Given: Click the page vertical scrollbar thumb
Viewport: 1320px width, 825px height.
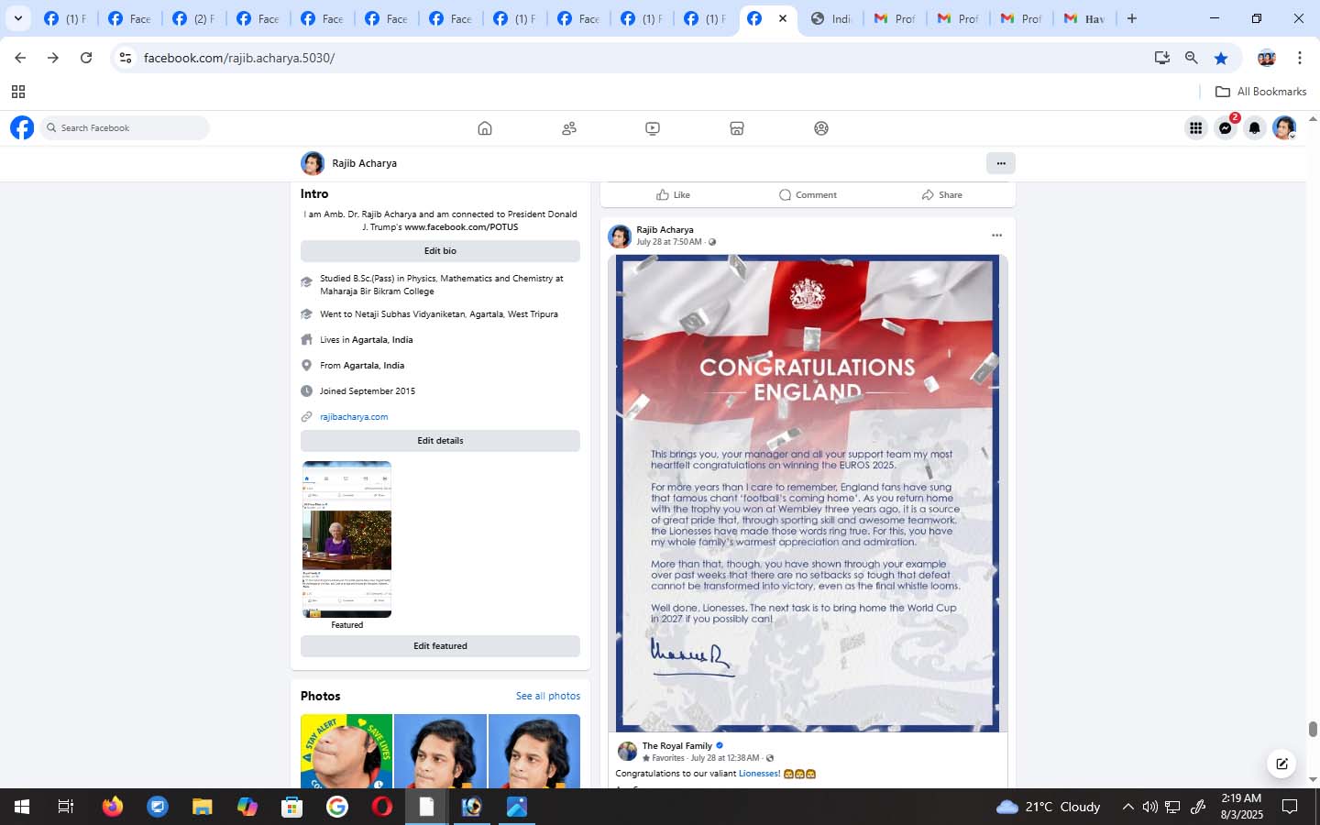Looking at the screenshot, I should pyautogui.click(x=1313, y=730).
